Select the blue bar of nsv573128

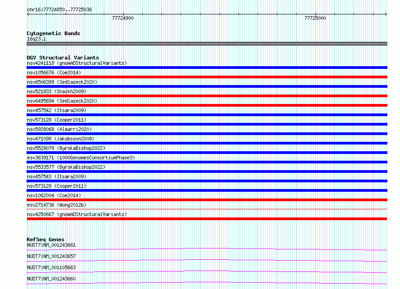click(x=207, y=124)
